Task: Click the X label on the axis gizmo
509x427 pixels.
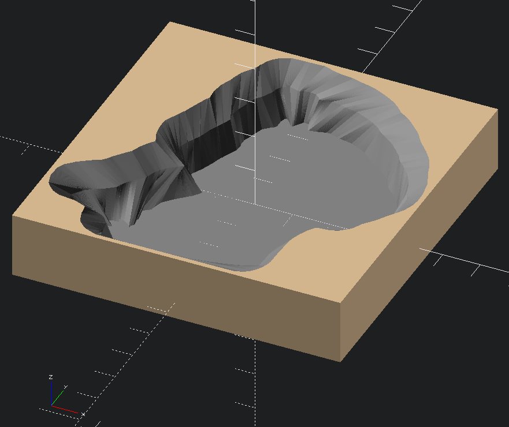Action: (x=83, y=414)
